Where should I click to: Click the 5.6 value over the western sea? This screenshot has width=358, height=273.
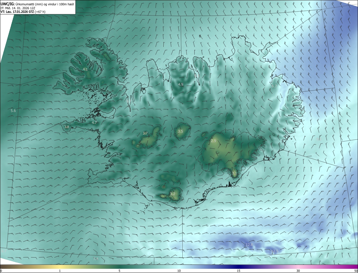click(13, 111)
